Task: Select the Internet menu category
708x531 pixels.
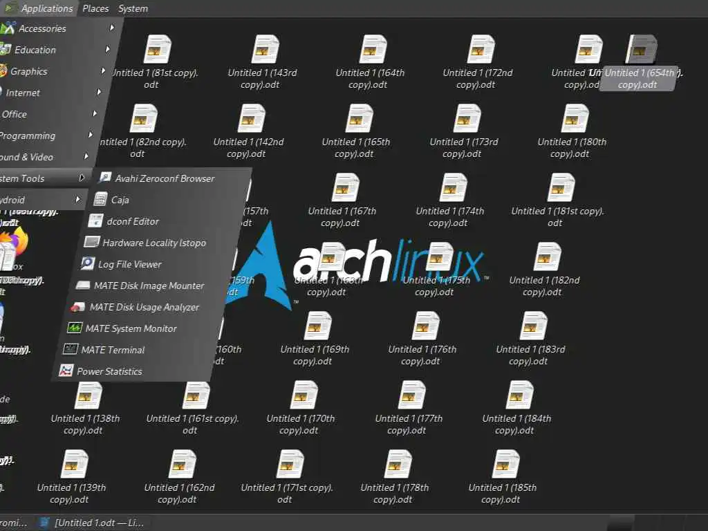Action: [x=51, y=92]
